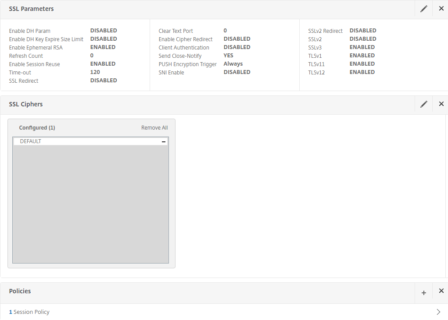Edit SSL Parameters with the pencil icon
The height and width of the screenshot is (320, 448).
click(x=423, y=9)
